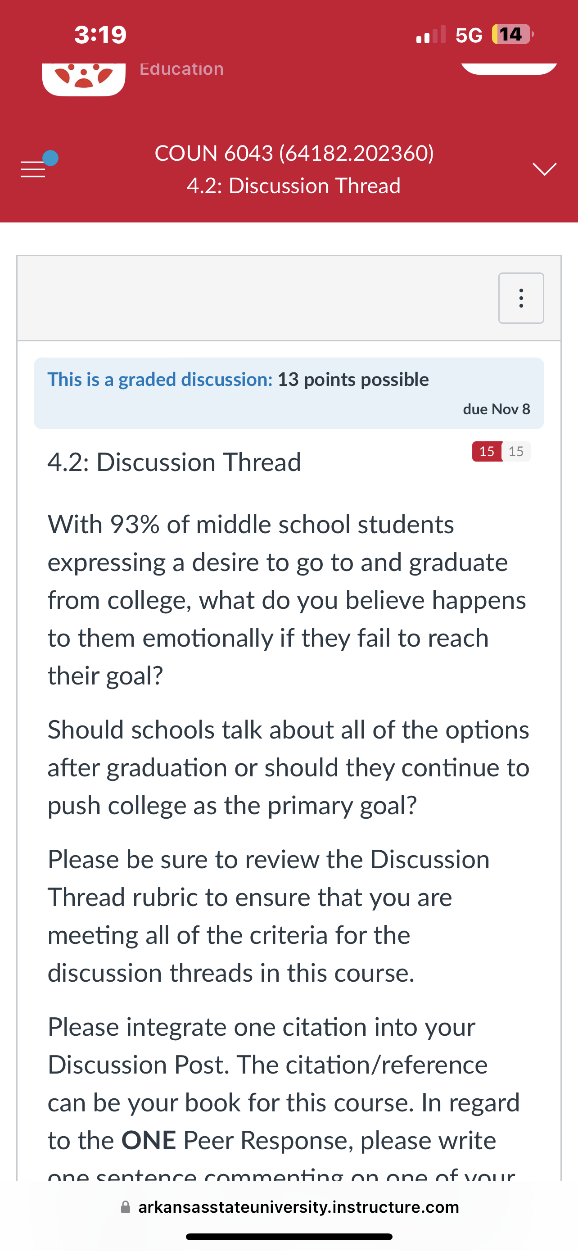Tap the header subtitle 4.2: Discussion Thread
Screen dimensions: 578x1251
pos(294,186)
